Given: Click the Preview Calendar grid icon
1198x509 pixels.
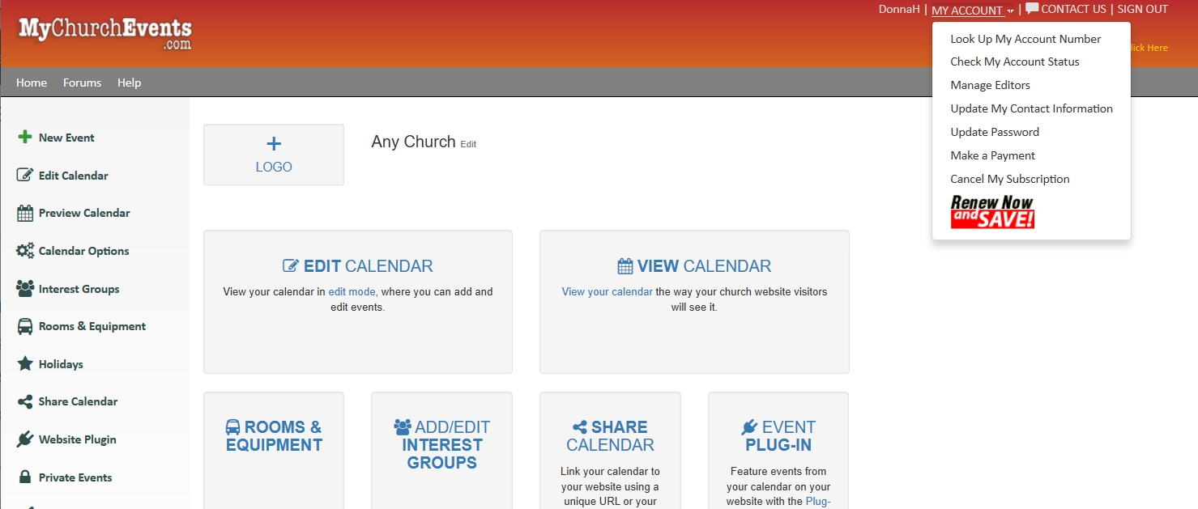Looking at the screenshot, I should (25, 213).
